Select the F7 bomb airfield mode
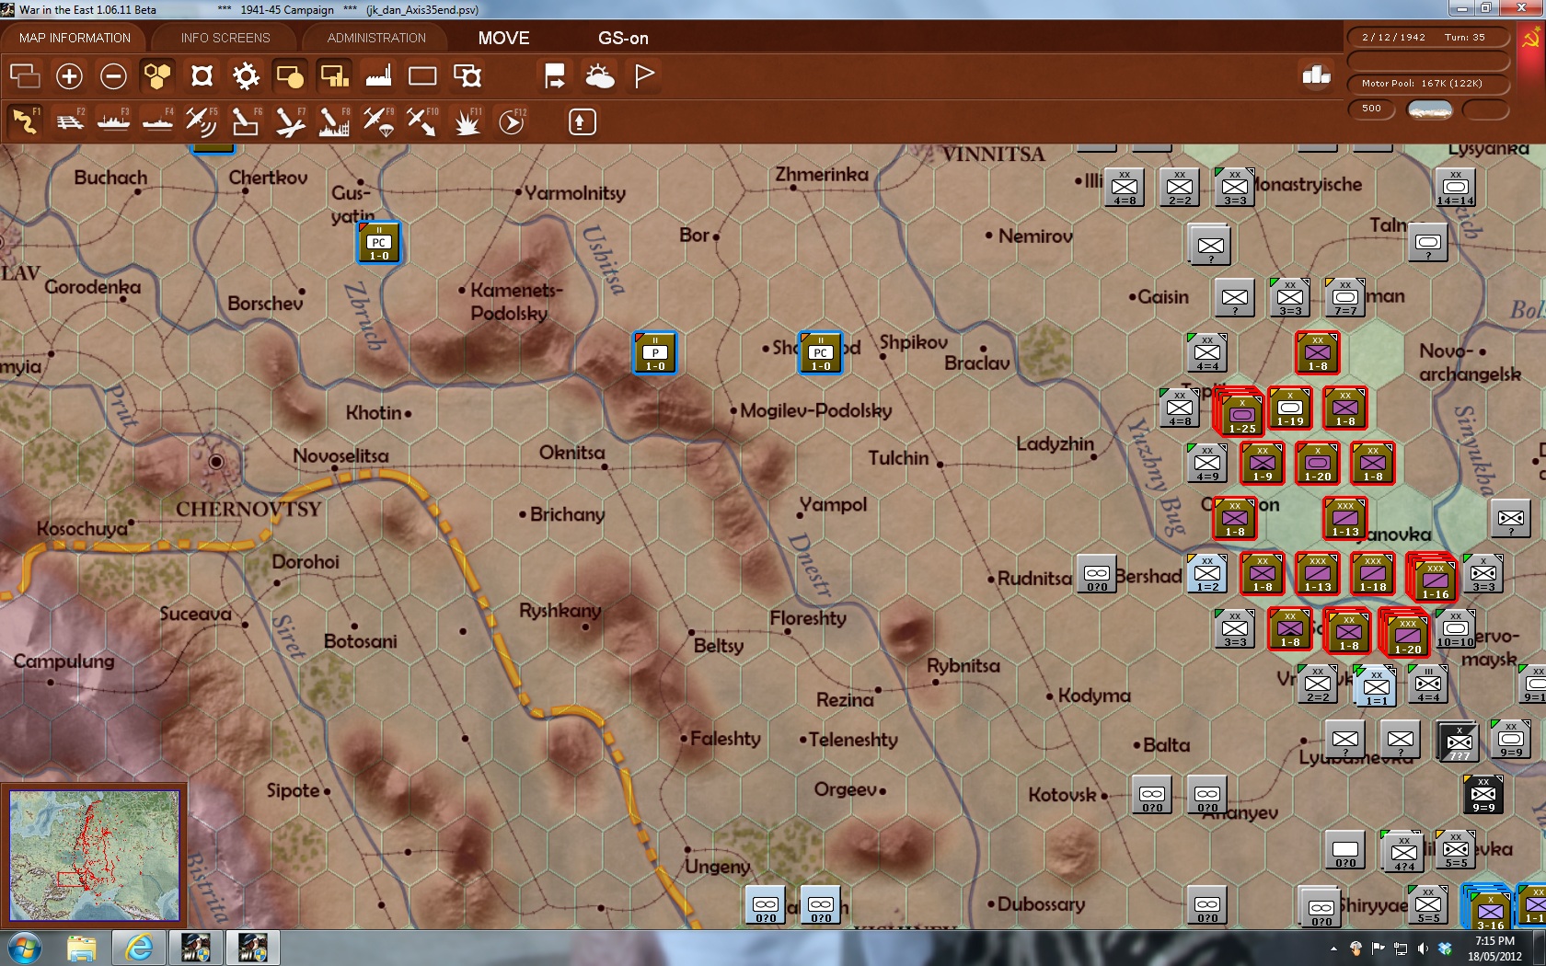Screen dimensions: 1546x966 tap(290, 121)
